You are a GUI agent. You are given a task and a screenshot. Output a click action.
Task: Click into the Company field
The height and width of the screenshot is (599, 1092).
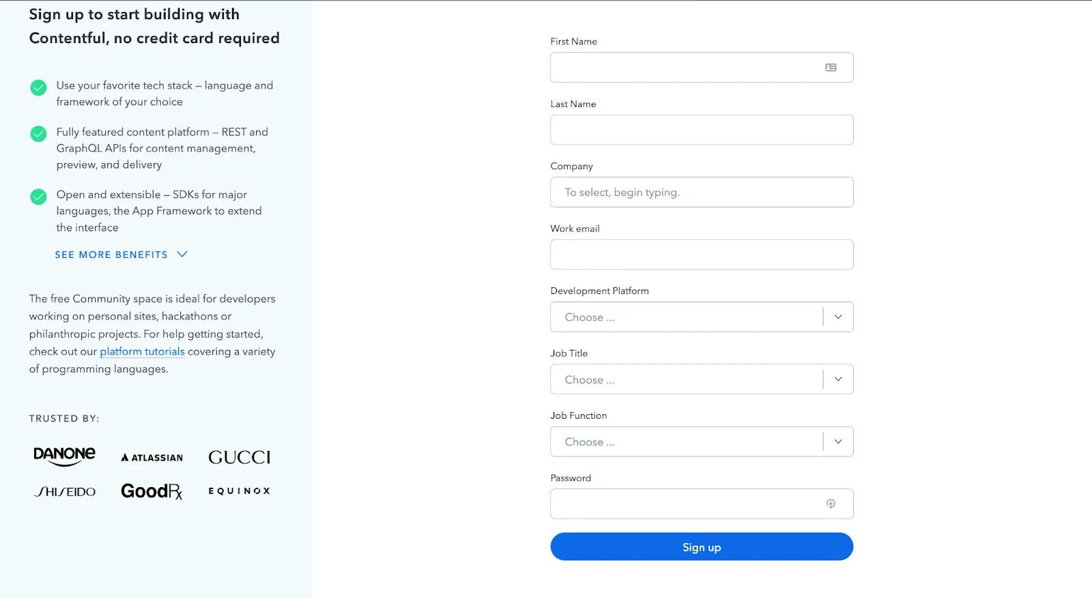point(701,192)
